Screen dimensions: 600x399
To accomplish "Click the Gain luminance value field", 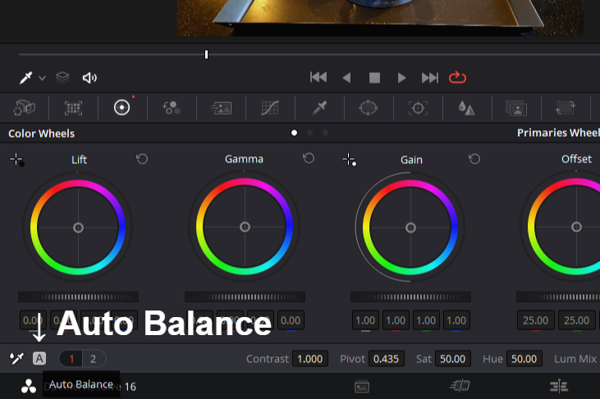I will click(x=365, y=320).
